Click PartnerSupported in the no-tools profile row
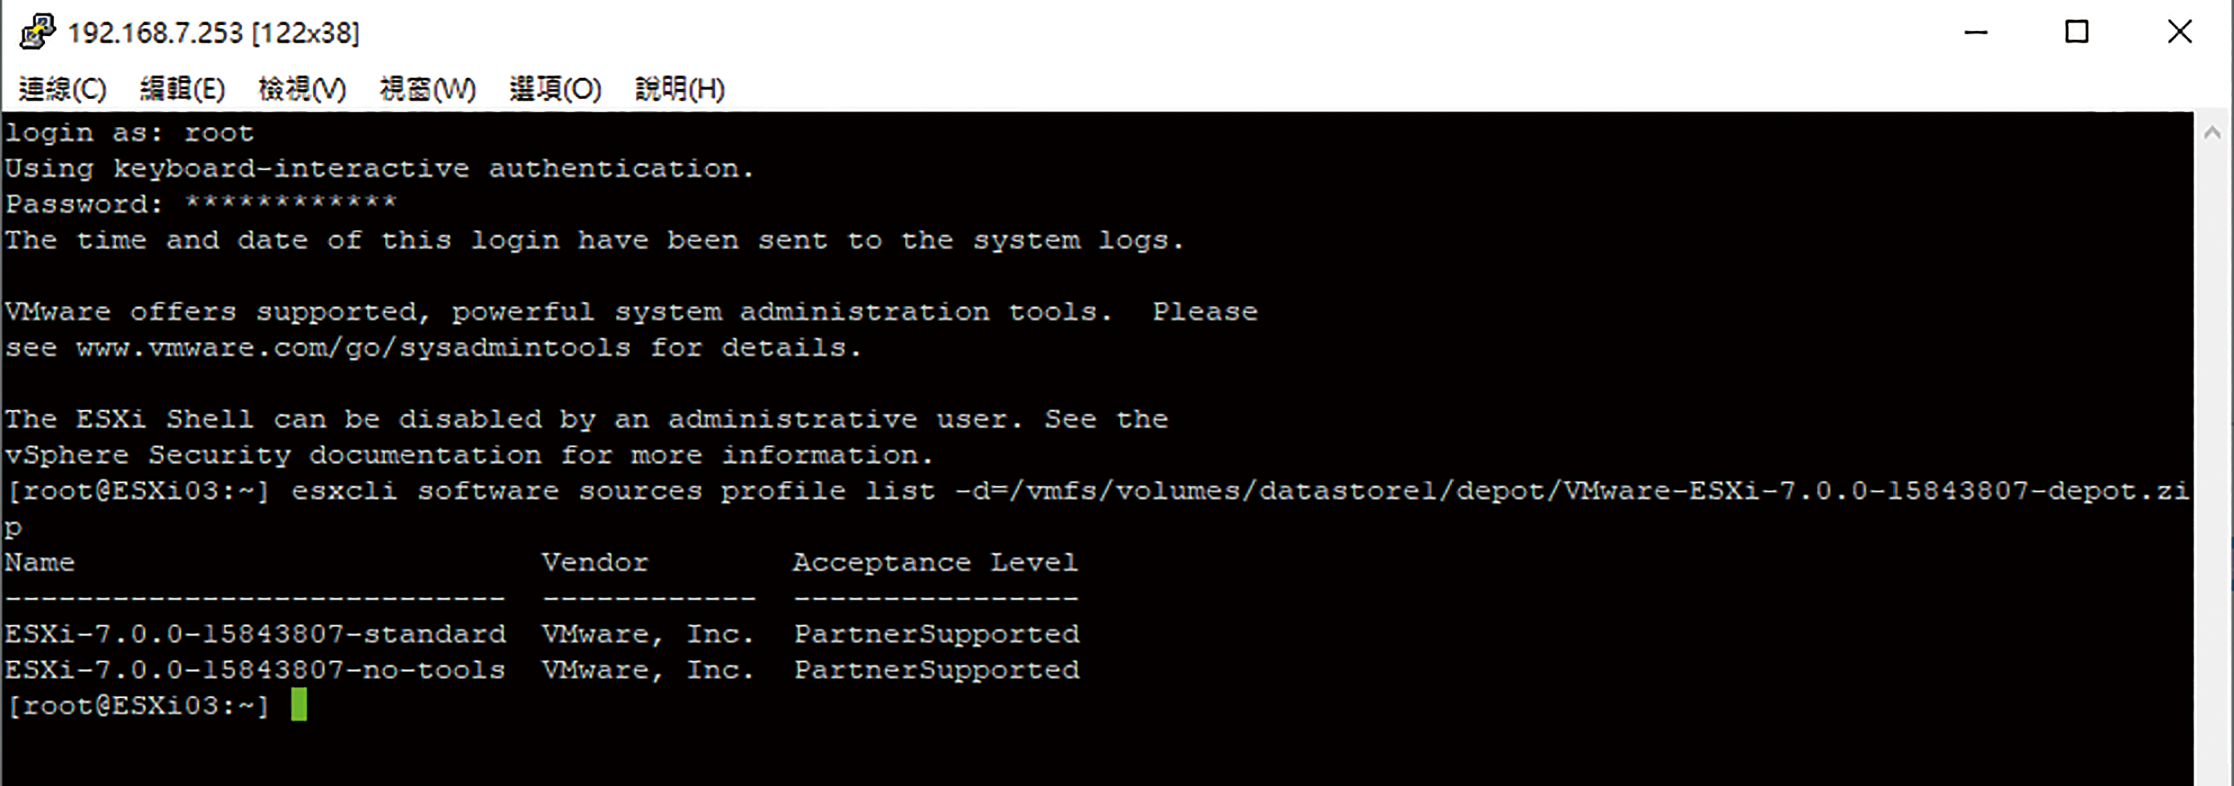2234x786 pixels. pyautogui.click(x=936, y=670)
